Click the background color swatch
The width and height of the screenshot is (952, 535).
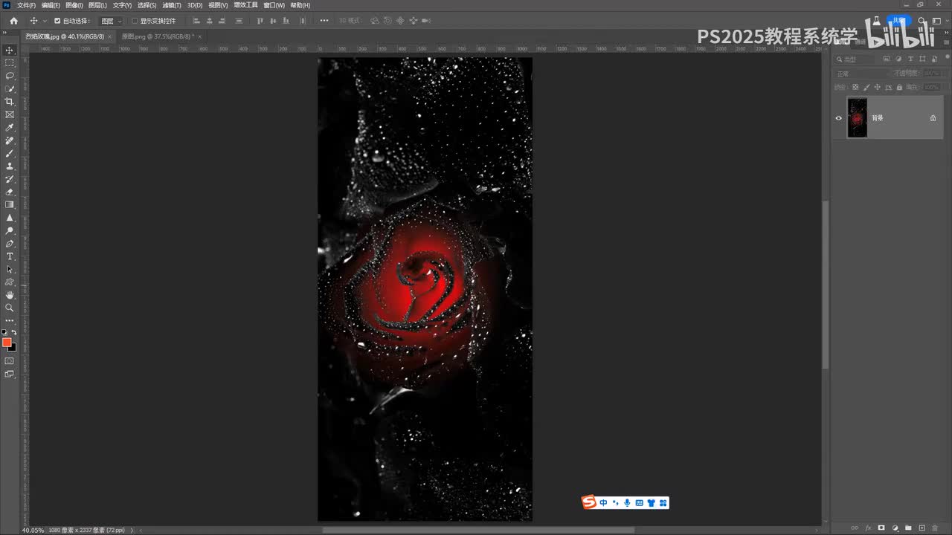(13, 348)
